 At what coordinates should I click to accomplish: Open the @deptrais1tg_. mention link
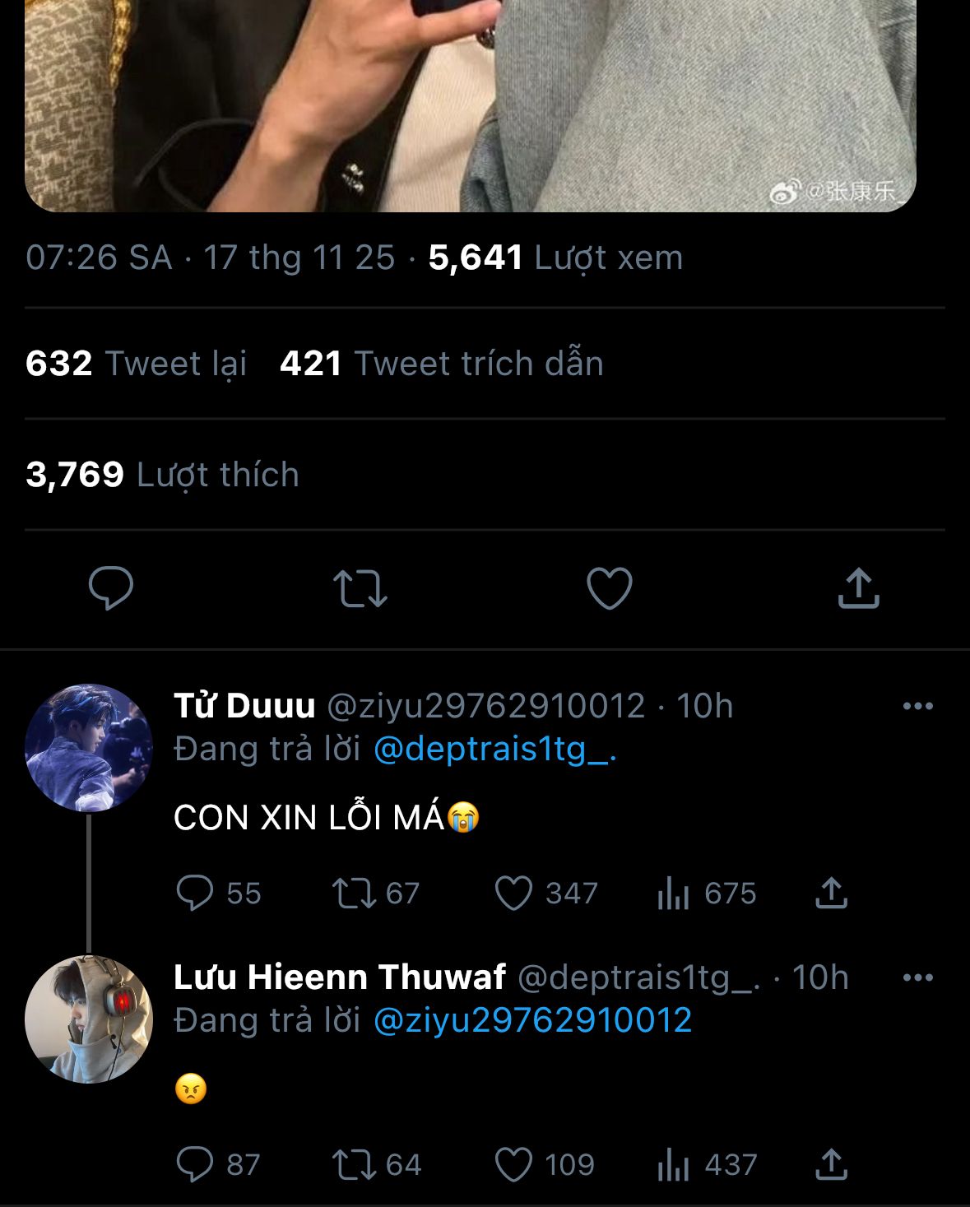point(494,749)
